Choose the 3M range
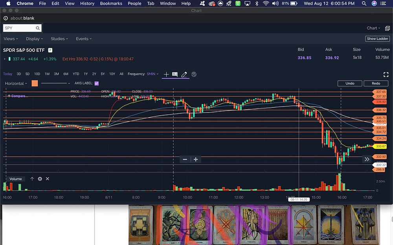The height and width of the screenshot is (245, 393). point(56,74)
